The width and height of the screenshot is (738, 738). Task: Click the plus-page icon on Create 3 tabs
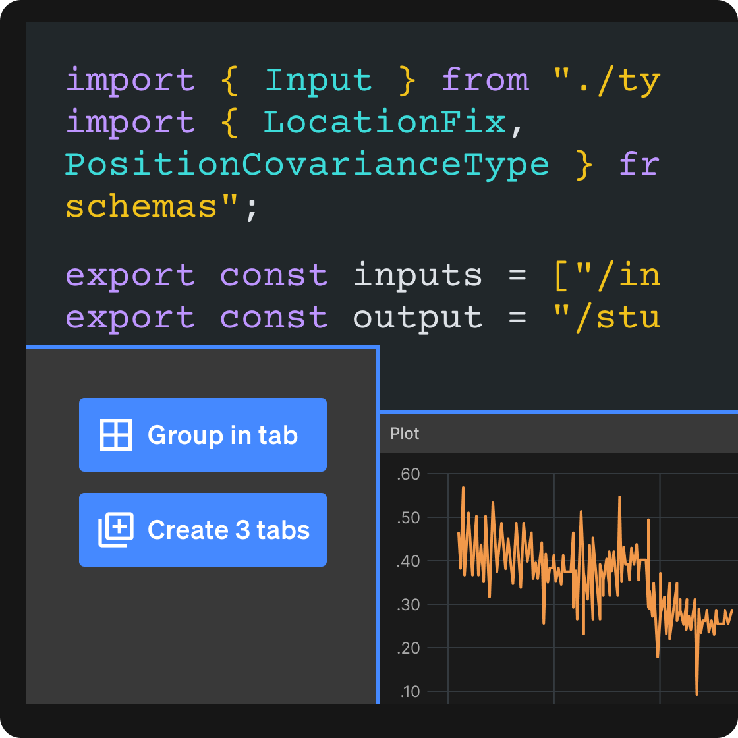117,530
